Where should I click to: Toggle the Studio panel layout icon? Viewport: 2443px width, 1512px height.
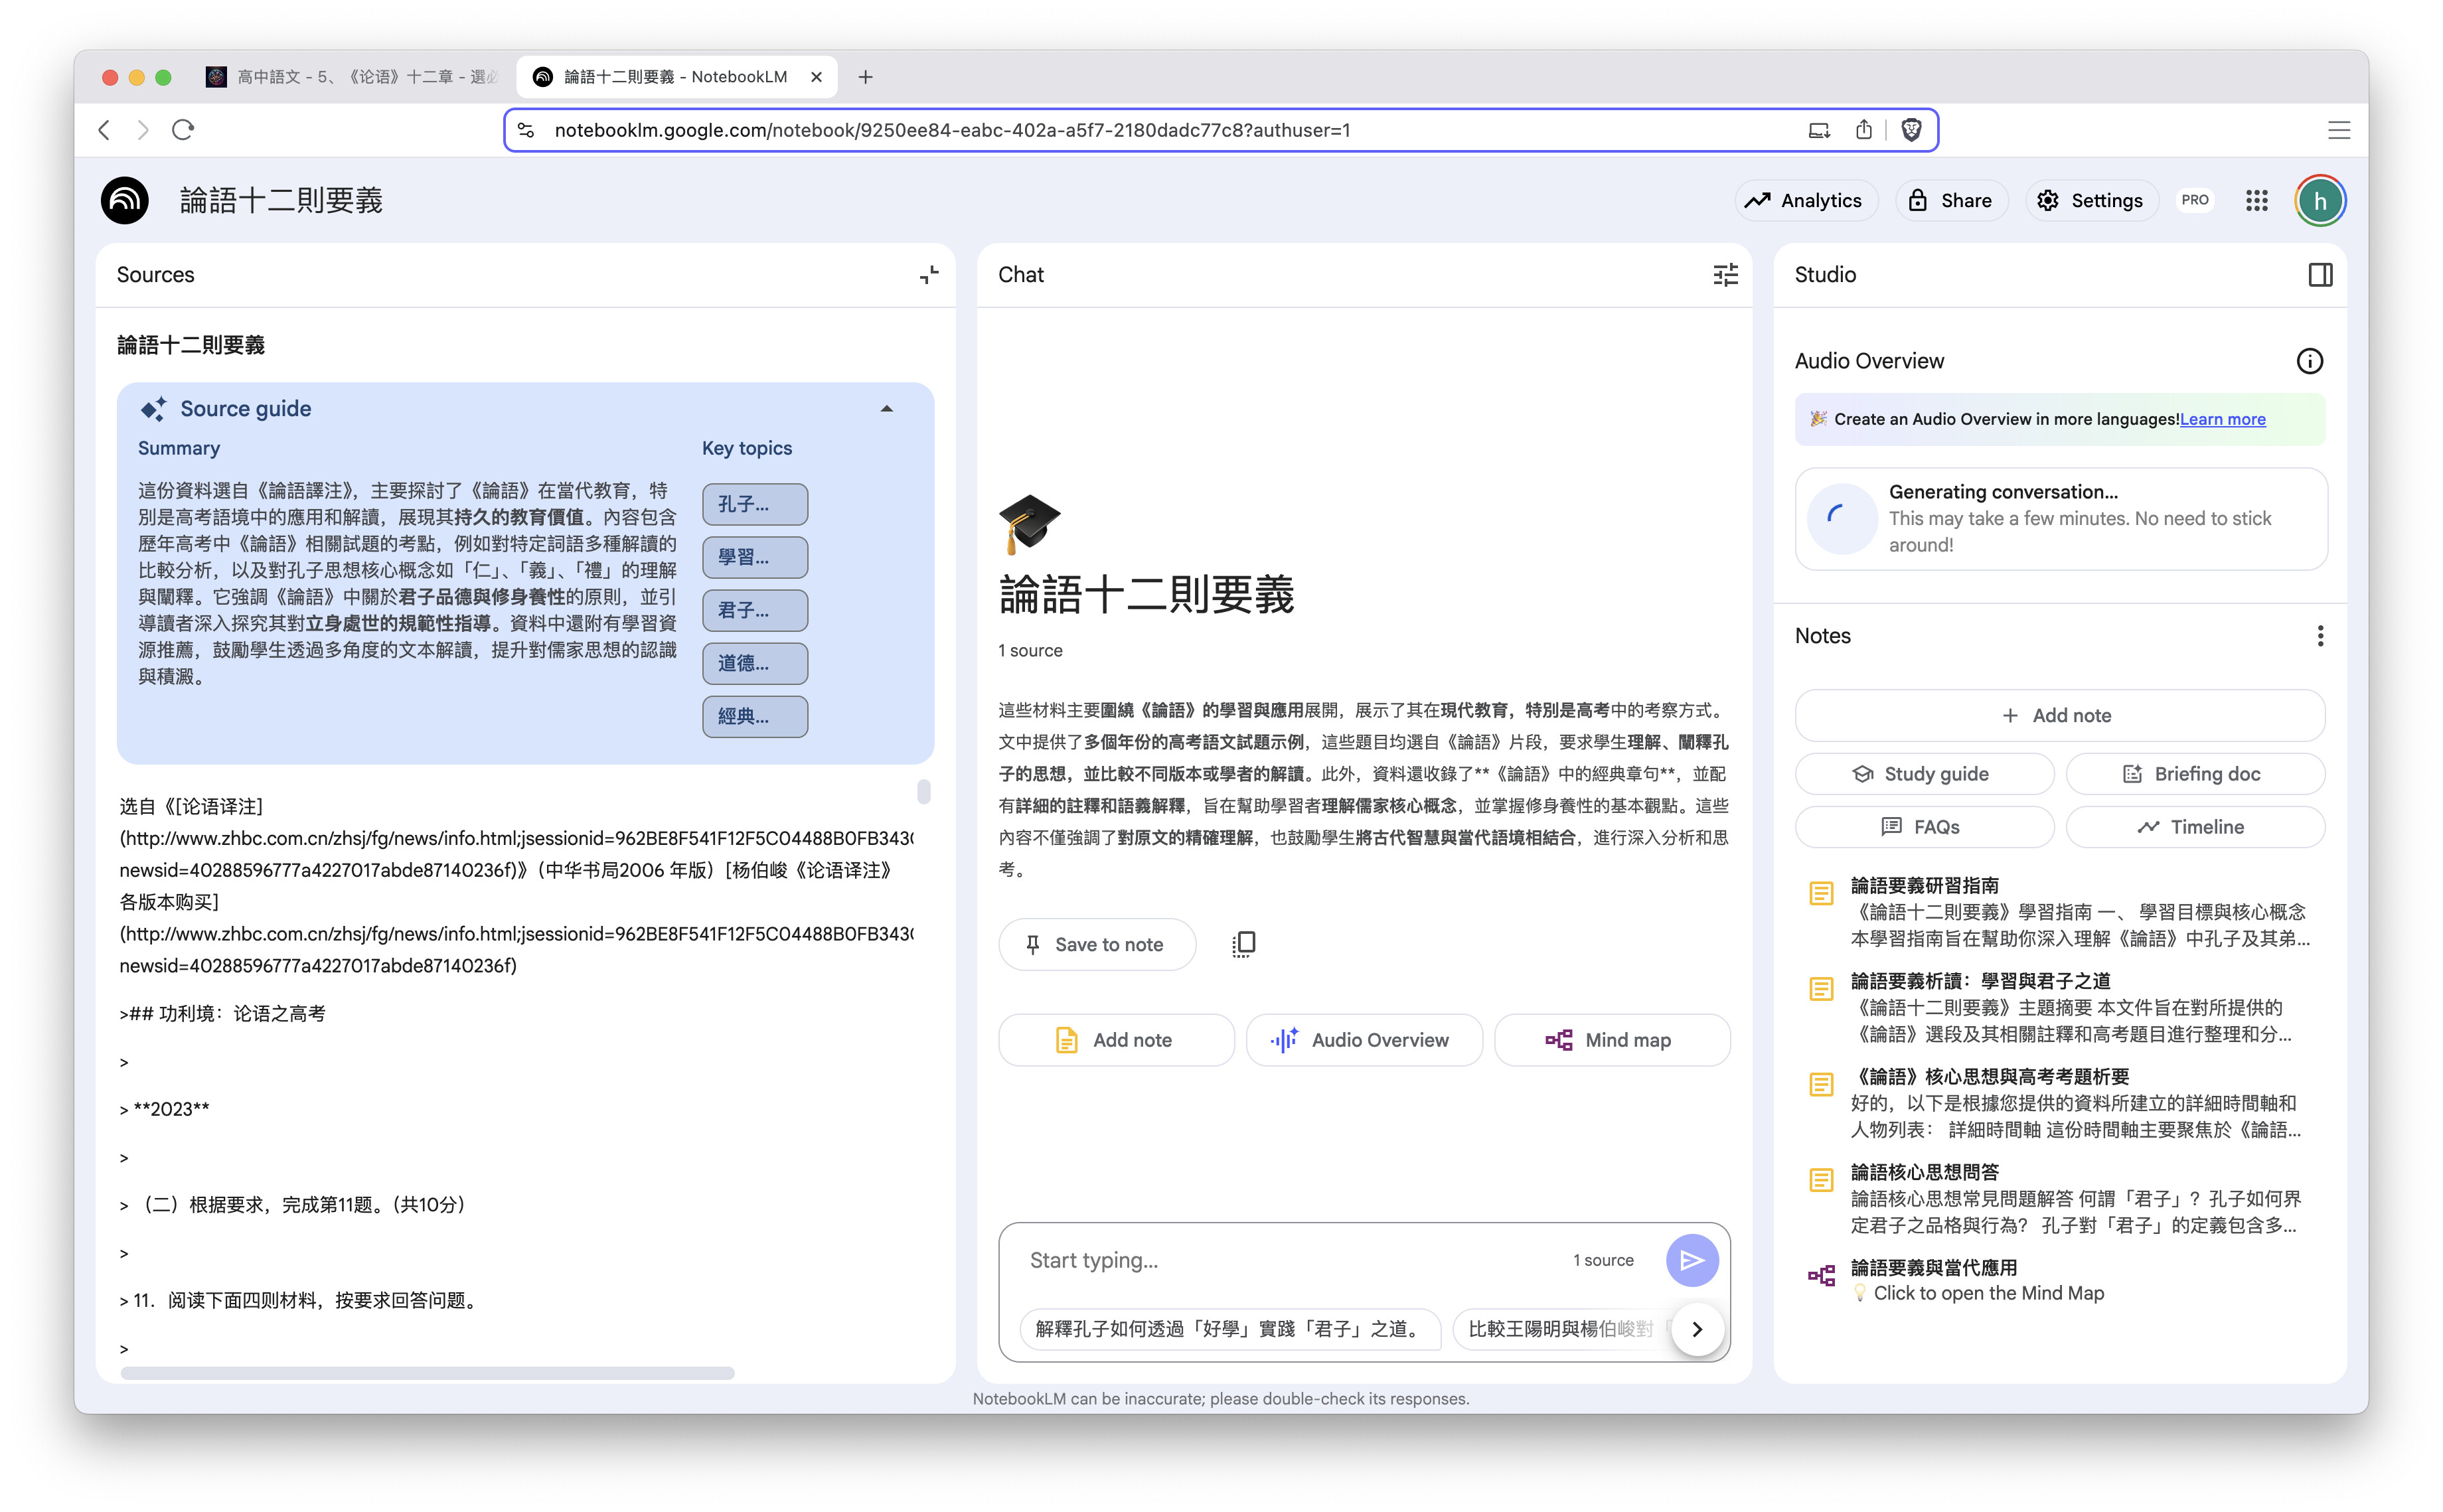[x=2321, y=274]
